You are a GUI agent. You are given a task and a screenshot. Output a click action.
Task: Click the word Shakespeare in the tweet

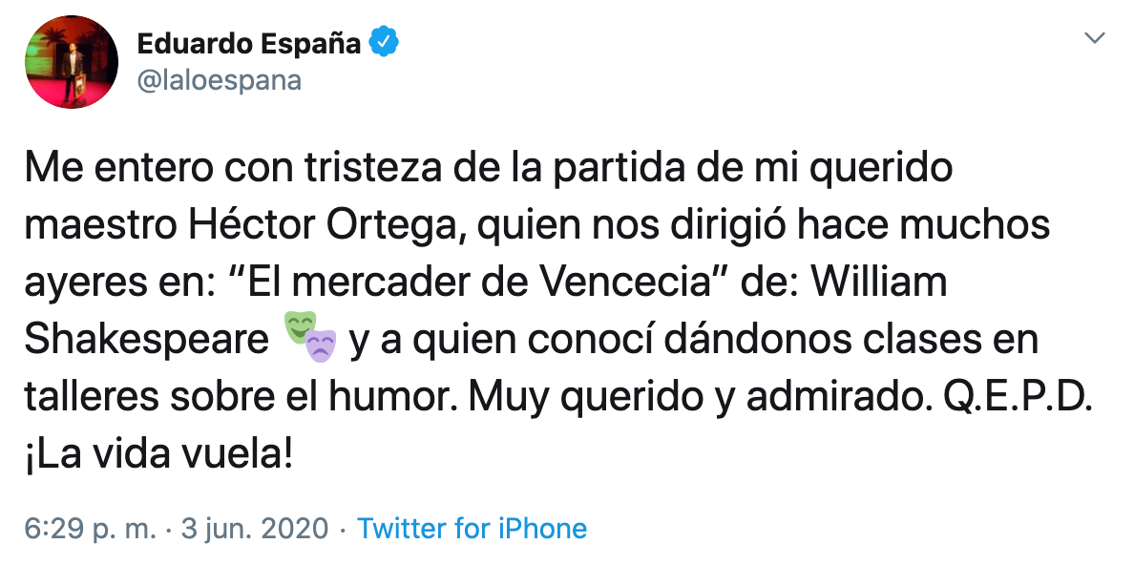coord(147,341)
